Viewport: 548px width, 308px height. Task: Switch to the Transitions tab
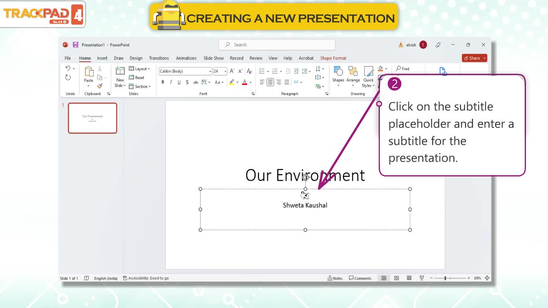[x=159, y=58]
